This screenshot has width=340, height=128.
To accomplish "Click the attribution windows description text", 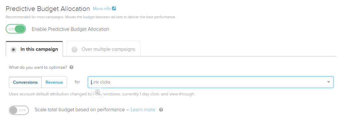I will click(102, 94).
